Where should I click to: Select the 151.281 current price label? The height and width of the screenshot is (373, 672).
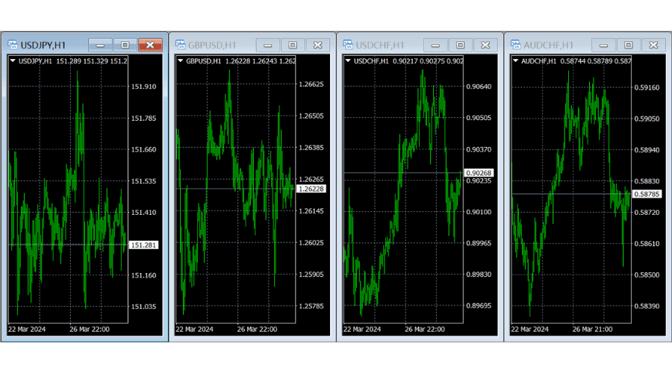point(143,245)
